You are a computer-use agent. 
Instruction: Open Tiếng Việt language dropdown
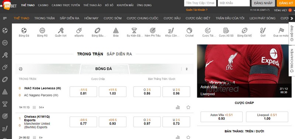[x=284, y=10]
